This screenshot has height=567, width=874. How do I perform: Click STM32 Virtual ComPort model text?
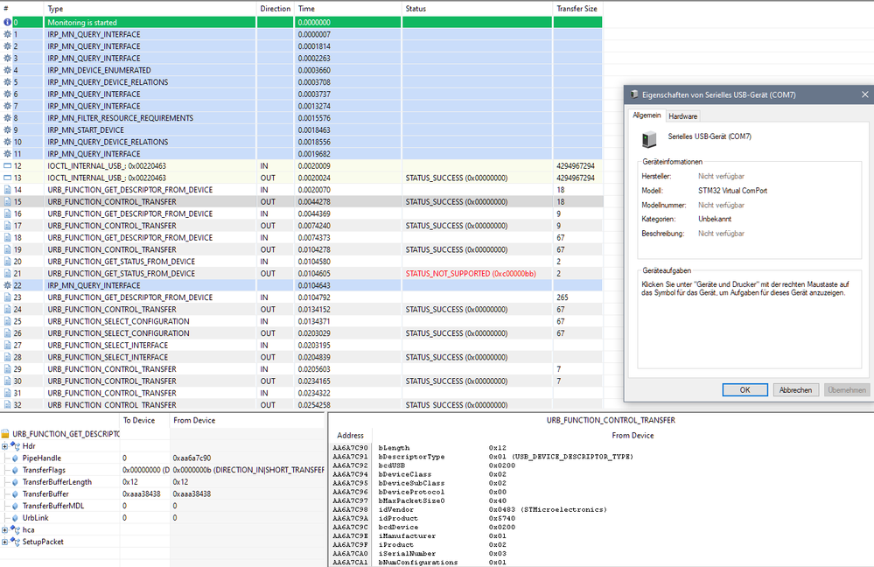(x=732, y=191)
